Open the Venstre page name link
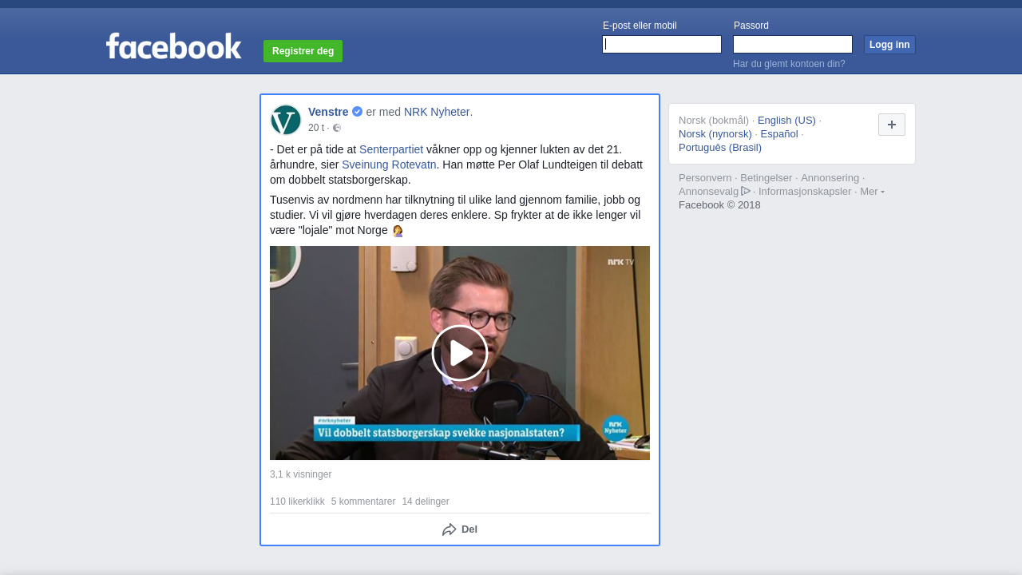 [328, 112]
